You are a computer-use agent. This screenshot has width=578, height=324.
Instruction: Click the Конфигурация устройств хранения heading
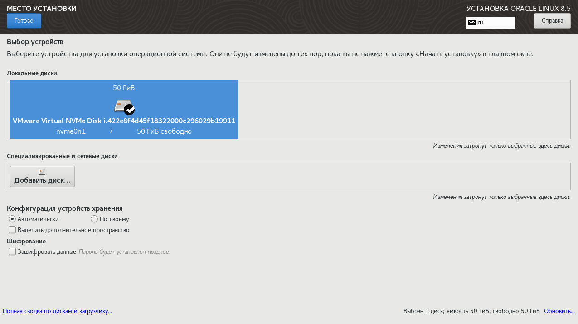(65, 208)
